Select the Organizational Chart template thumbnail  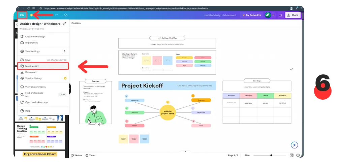click(40, 155)
